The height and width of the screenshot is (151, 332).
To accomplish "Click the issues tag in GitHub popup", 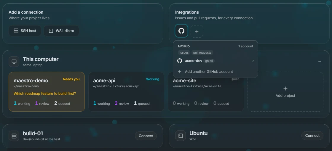I will [x=184, y=52].
